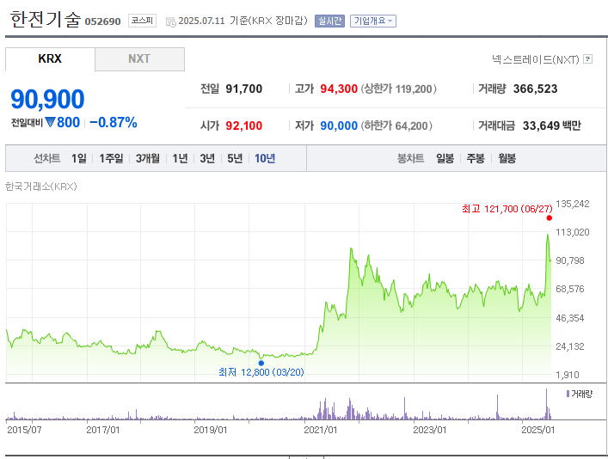Click the 고가 value 94,300
The image size is (608, 459).
click(339, 89)
